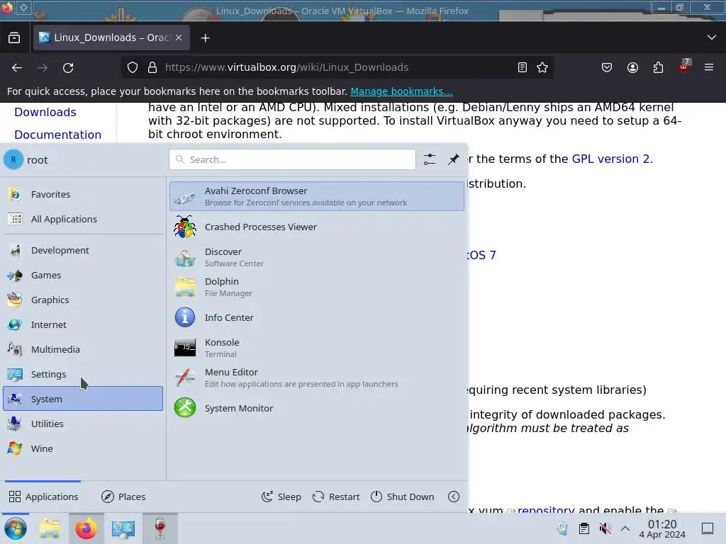Select the All Applications category
The width and height of the screenshot is (726, 544).
(x=83, y=219)
